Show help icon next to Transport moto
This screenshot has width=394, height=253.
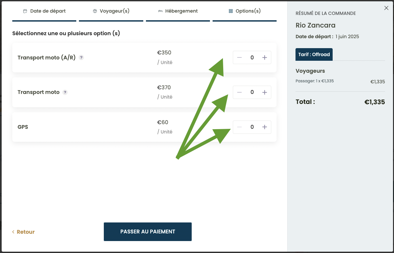tap(65, 92)
